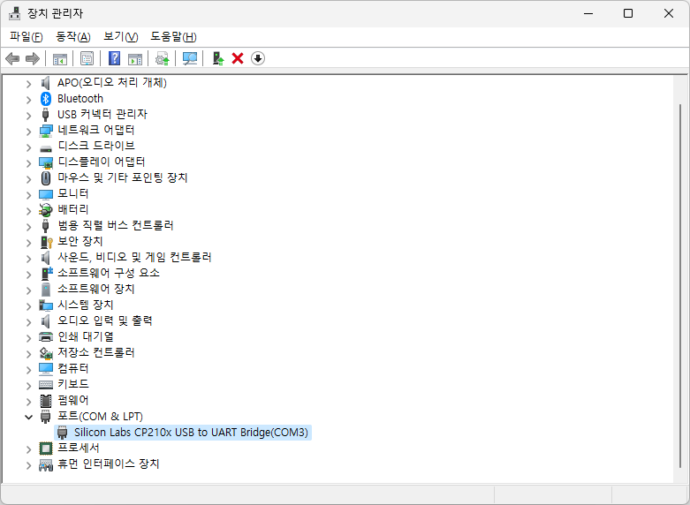Collapse the 포트(COM & LPT) node
690x505 pixels.
pyautogui.click(x=28, y=417)
